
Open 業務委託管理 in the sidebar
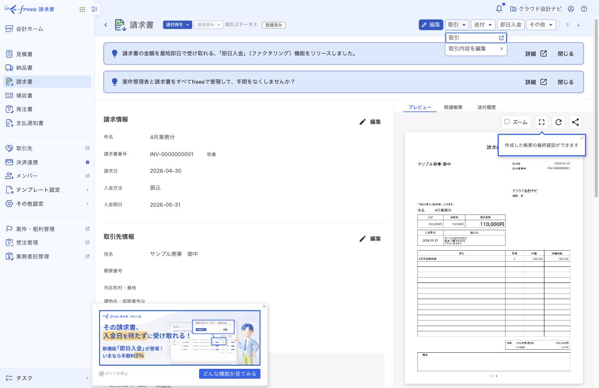47,256
